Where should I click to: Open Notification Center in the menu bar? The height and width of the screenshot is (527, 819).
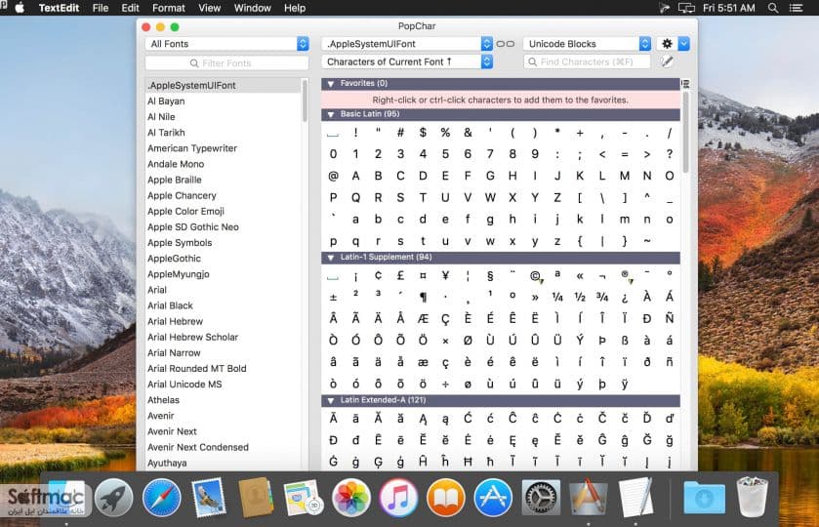click(796, 8)
